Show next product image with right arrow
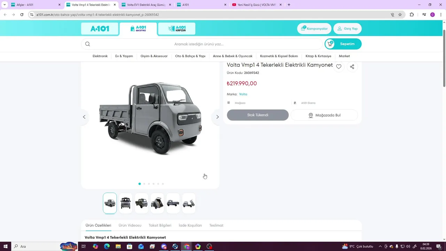This screenshot has width=446, height=251. coord(217,117)
